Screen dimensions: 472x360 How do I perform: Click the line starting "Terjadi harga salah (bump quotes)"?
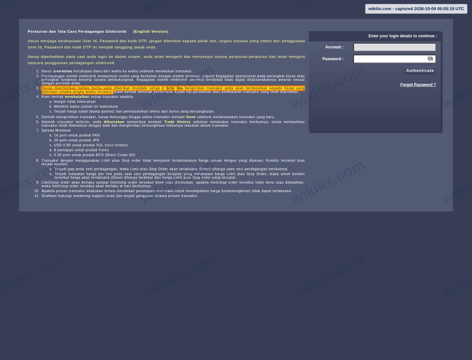(x=134, y=112)
